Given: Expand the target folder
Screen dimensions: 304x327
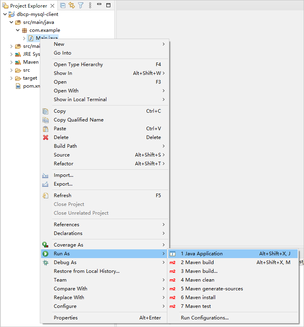Looking at the screenshot, I should pos(12,78).
